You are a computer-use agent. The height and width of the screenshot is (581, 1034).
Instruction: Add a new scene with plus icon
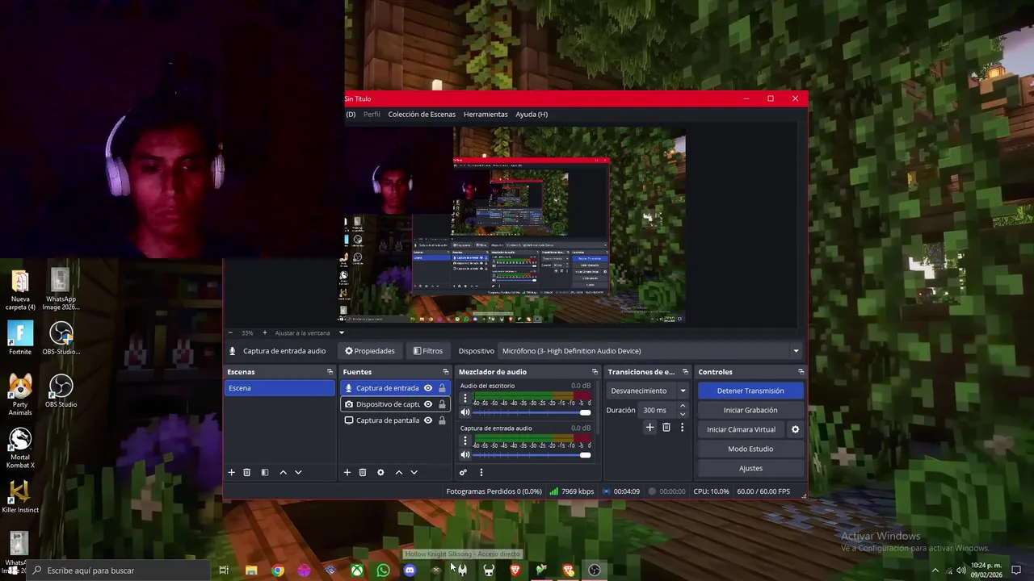(x=231, y=472)
